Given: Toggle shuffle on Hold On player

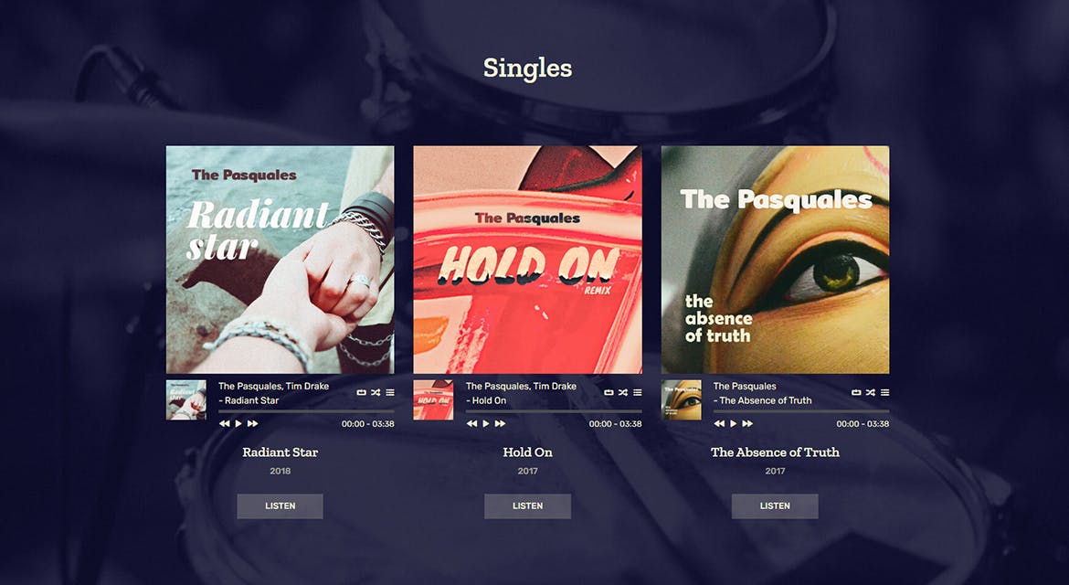Looking at the screenshot, I should 623,393.
